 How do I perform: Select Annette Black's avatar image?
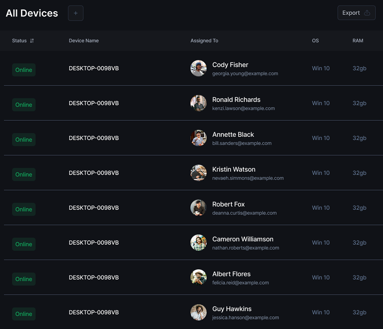(x=199, y=138)
